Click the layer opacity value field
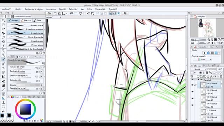This screenshot has height=126, width=224. (219, 69)
